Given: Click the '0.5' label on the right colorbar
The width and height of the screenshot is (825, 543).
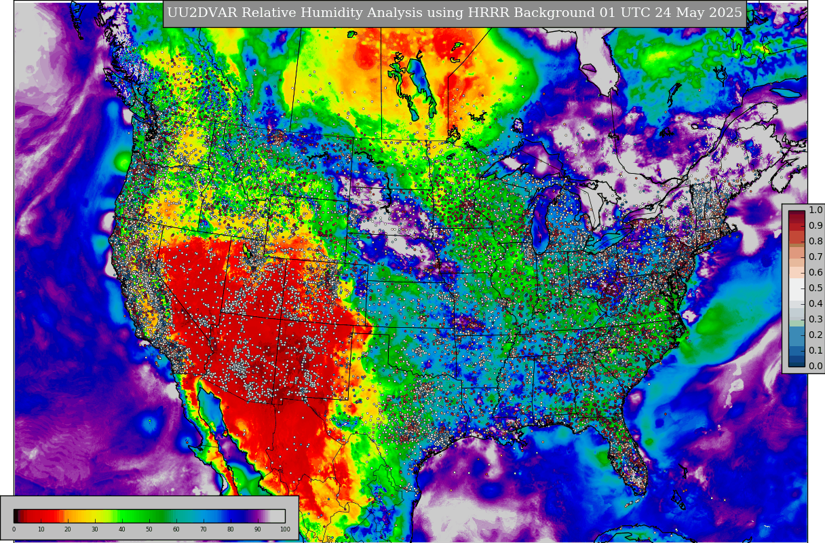Looking at the screenshot, I should pos(816,288).
